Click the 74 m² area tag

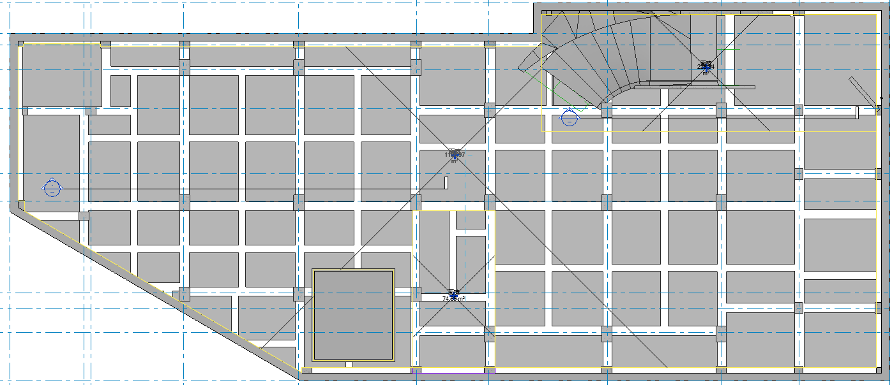point(453,296)
